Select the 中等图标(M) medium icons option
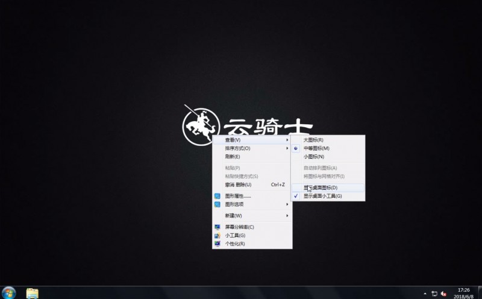The image size is (482, 299). (x=328, y=148)
